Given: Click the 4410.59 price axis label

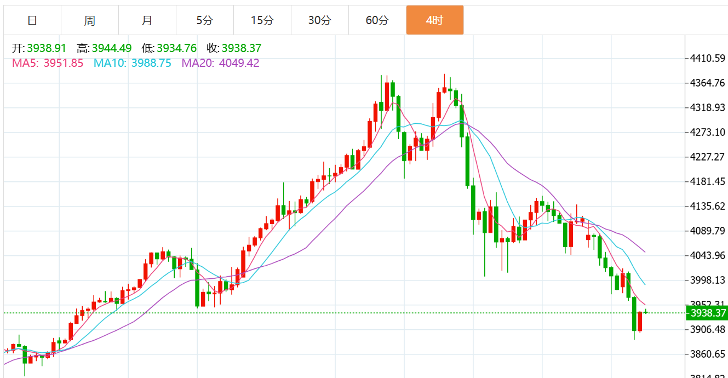Looking at the screenshot, I should 708,58.
